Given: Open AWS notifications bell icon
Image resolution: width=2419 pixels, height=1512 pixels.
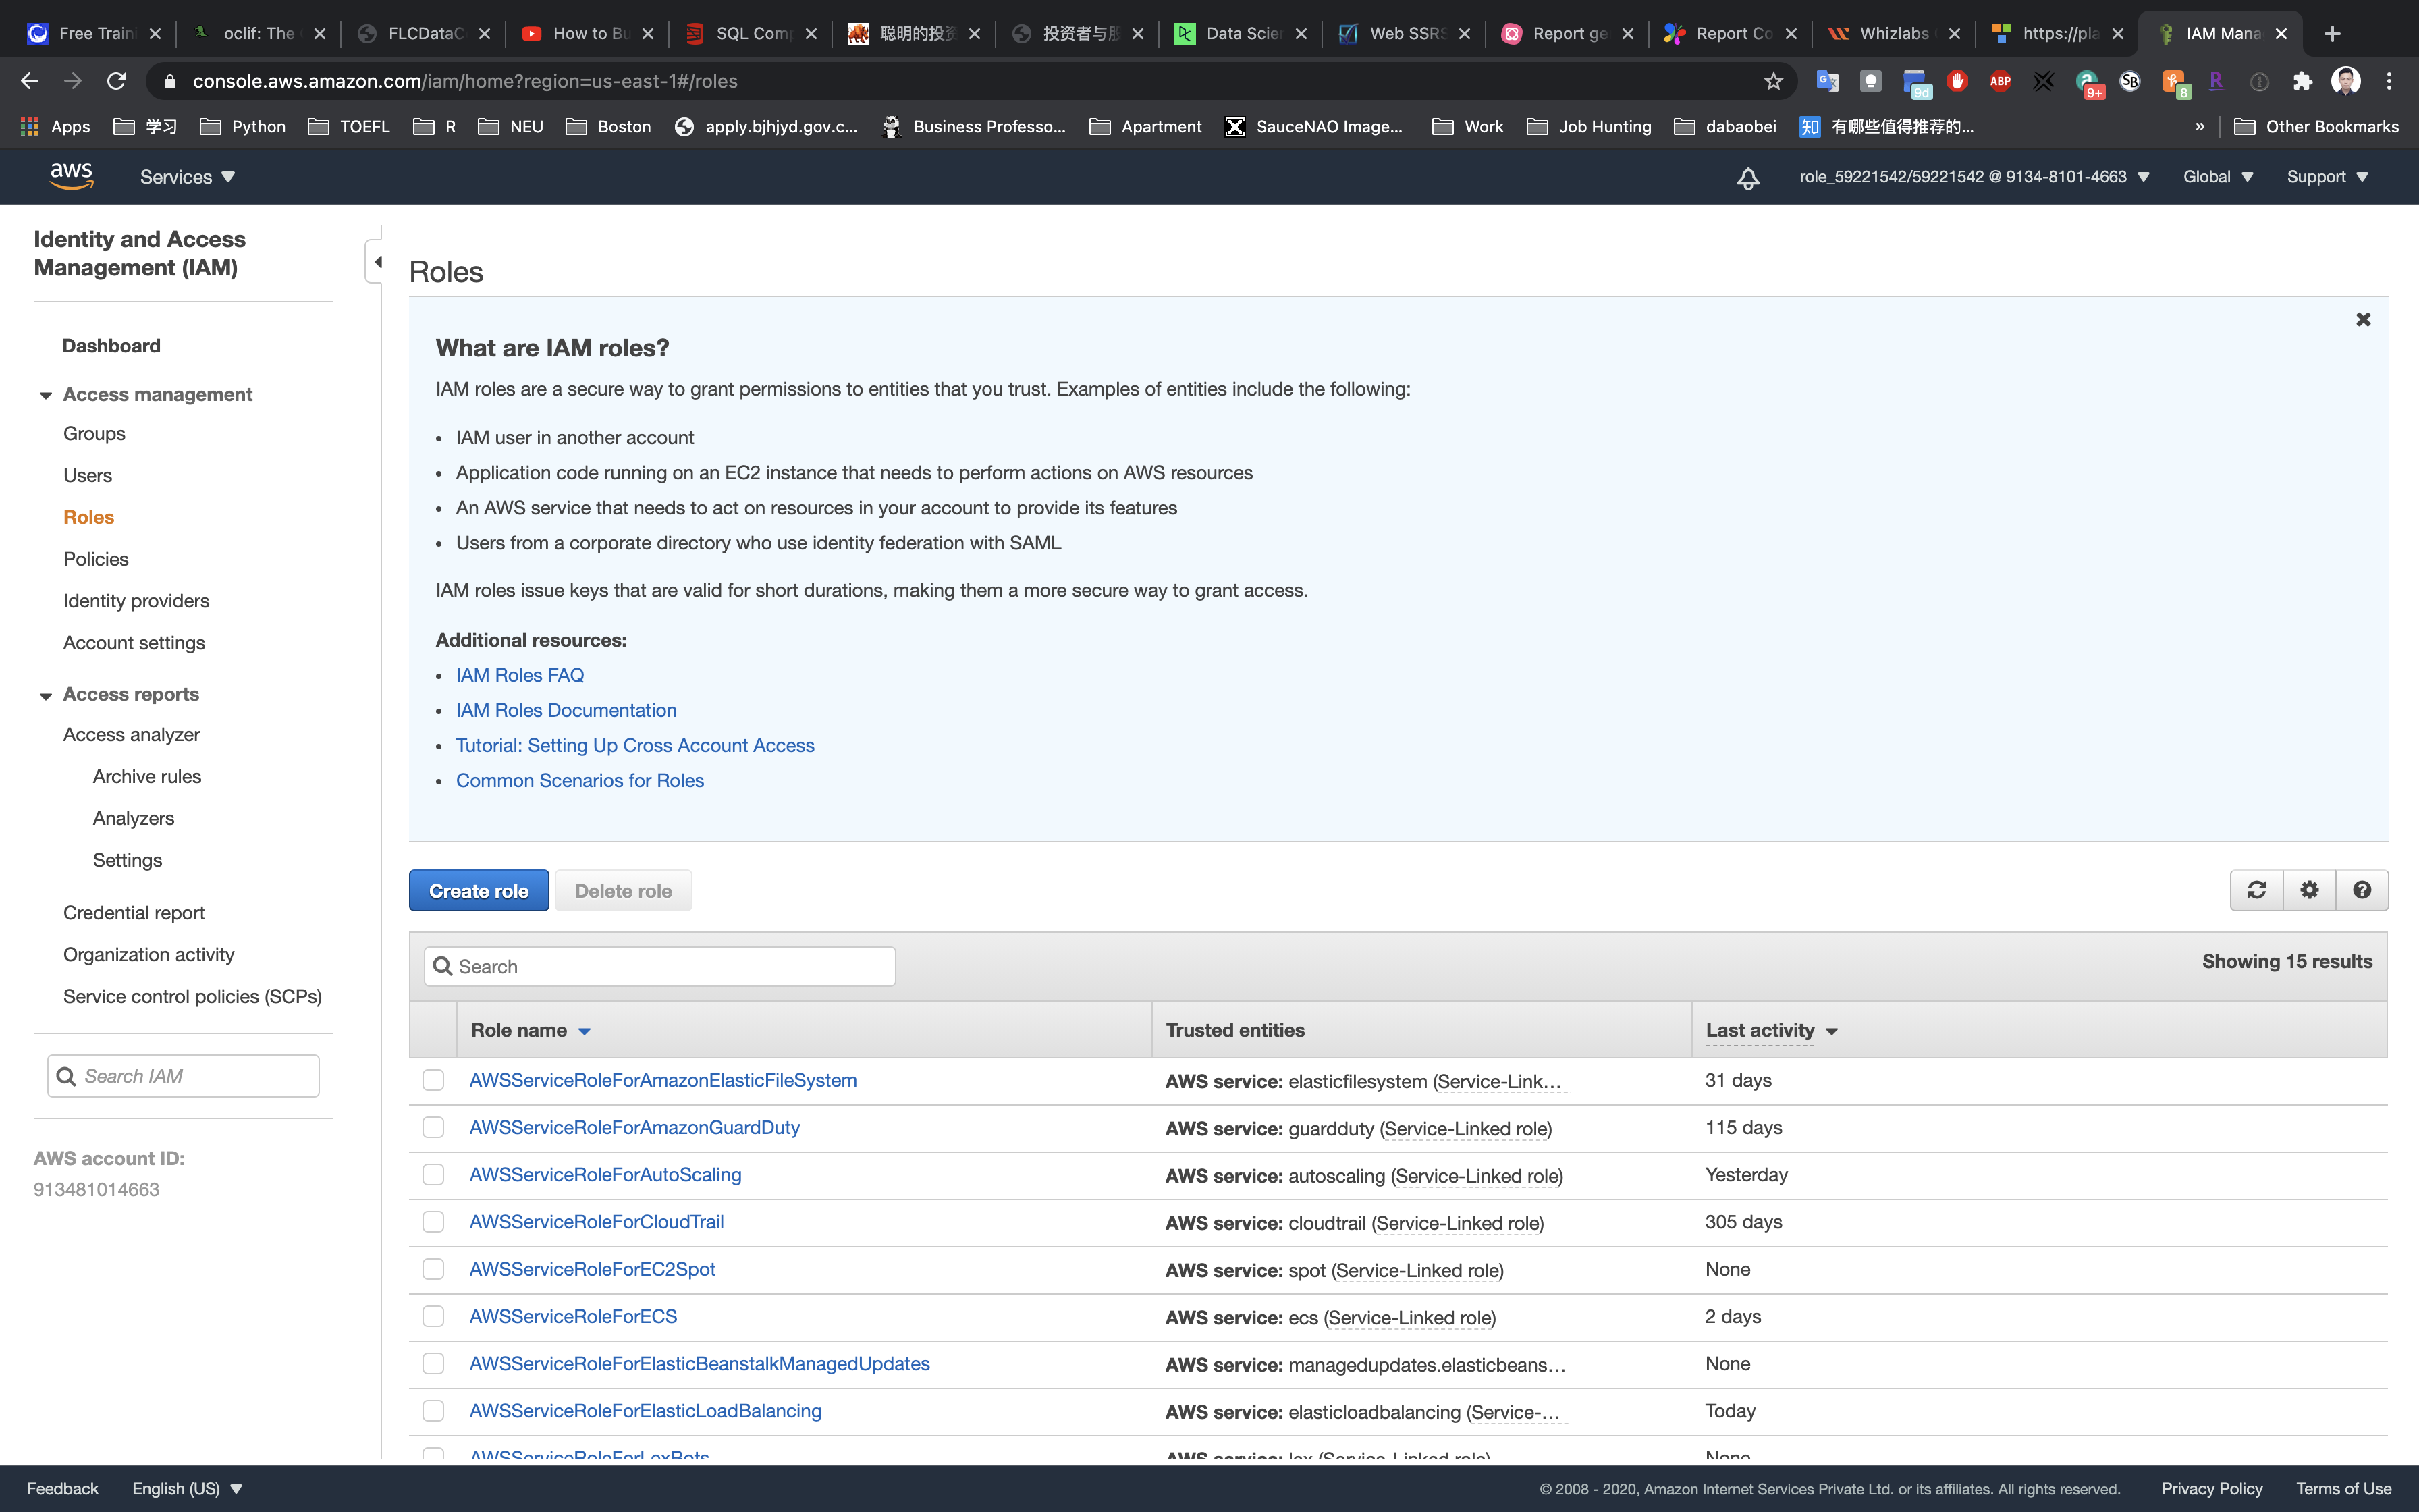Looking at the screenshot, I should point(1747,178).
